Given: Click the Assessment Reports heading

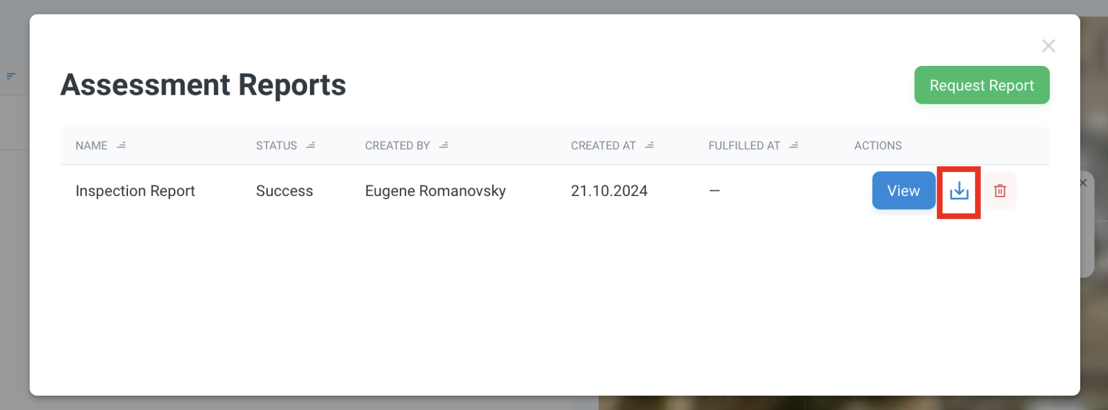Looking at the screenshot, I should (x=203, y=85).
